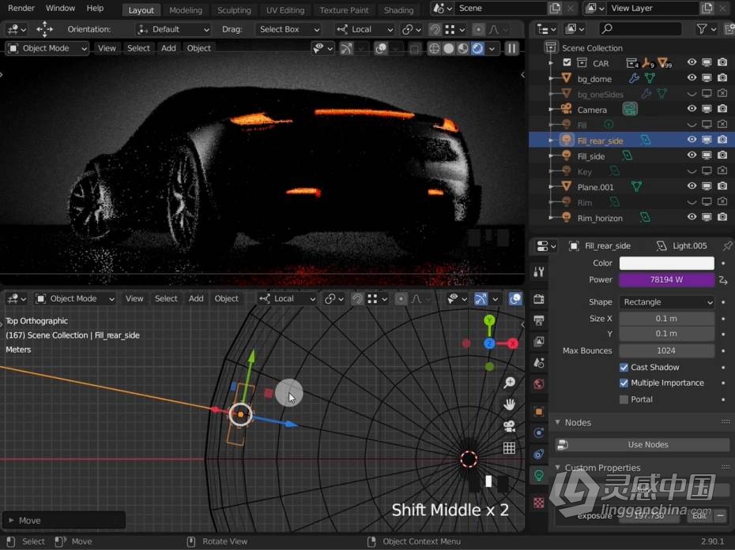735x550 pixels.
Task: Open the Render menu
Action: click(x=21, y=8)
